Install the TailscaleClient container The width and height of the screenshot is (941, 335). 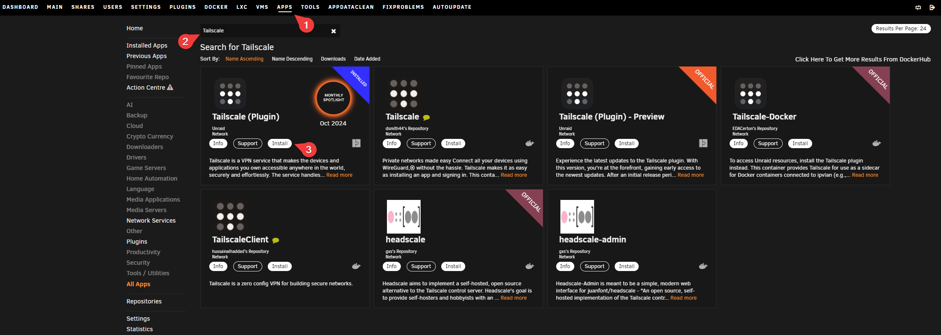(280, 266)
